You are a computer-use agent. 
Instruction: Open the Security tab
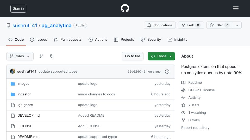151,39
